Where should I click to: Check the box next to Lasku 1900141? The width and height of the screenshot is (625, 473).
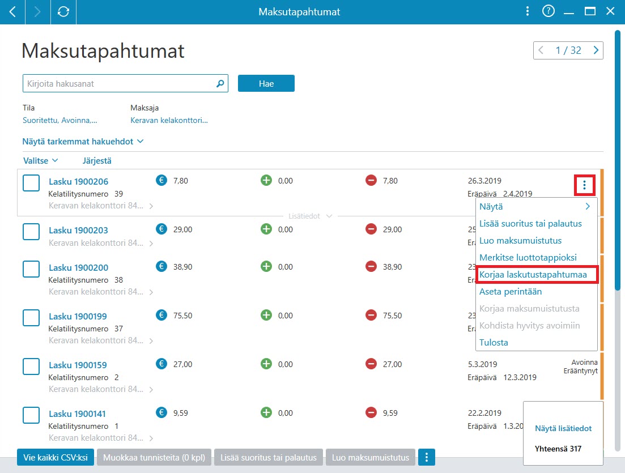click(31, 415)
